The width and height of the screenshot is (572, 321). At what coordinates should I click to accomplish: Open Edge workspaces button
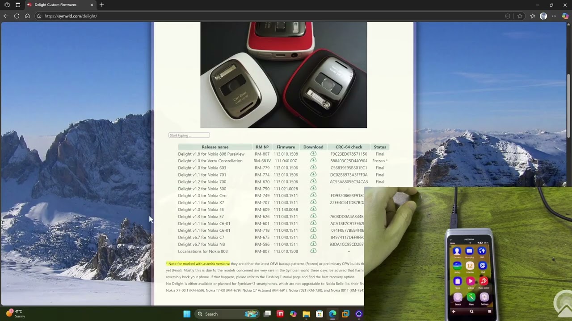[x=7, y=4]
